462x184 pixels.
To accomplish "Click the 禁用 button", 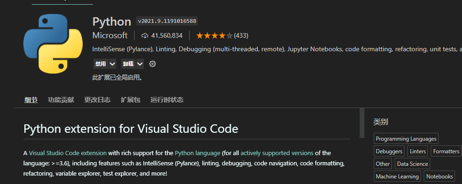I will coord(100,64).
